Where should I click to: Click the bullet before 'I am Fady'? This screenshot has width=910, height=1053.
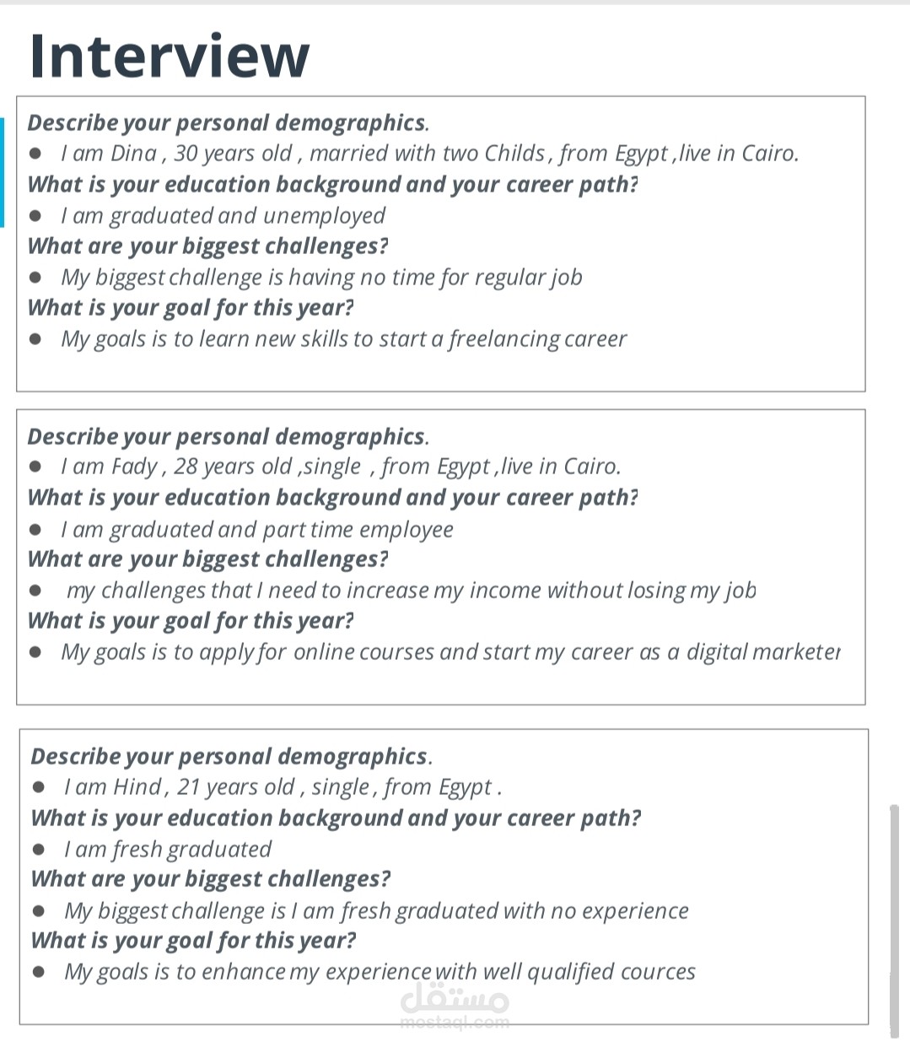point(35,467)
